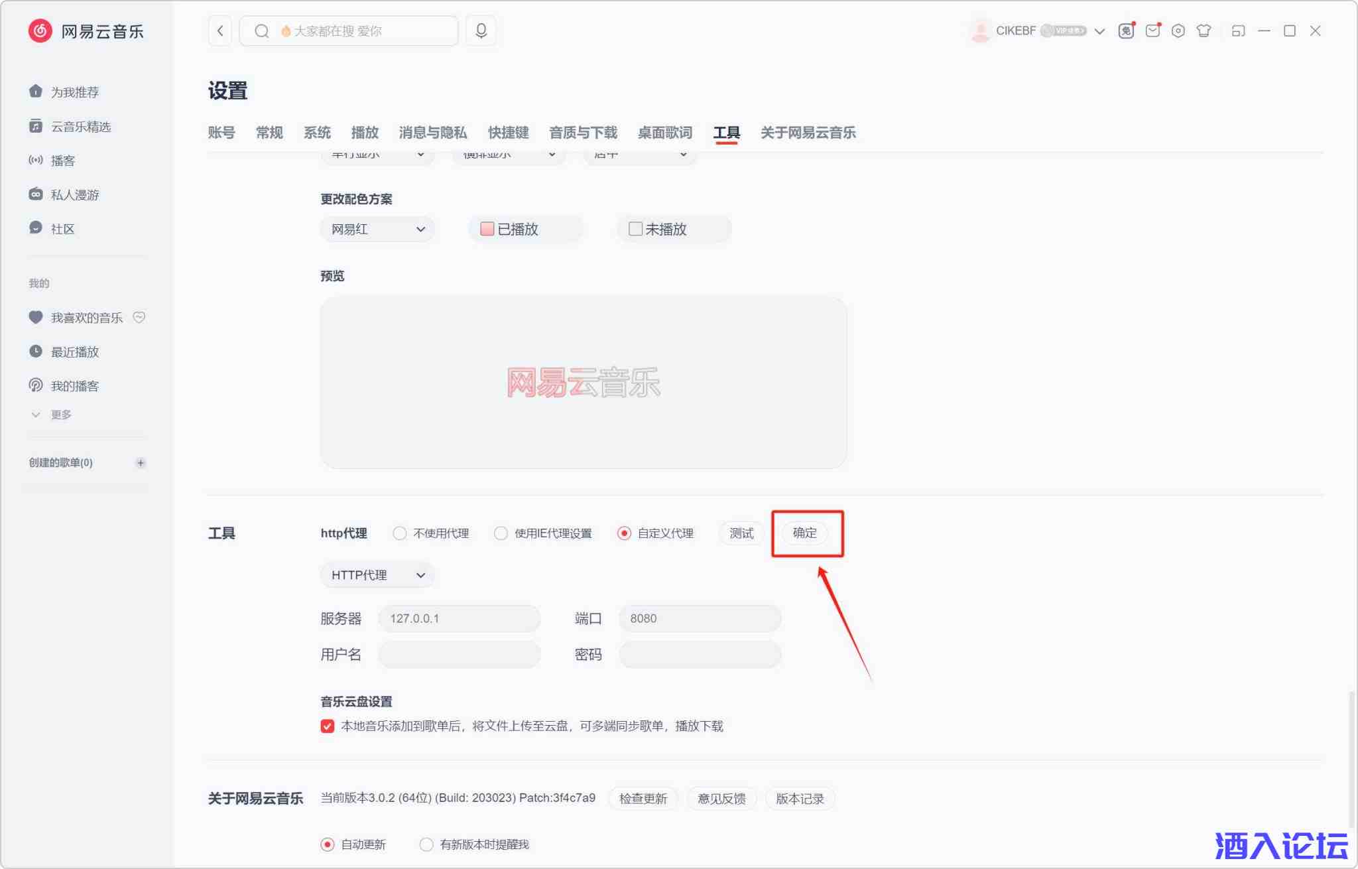Open the 网易红 color scheme dropdown
The image size is (1358, 869).
coord(377,229)
